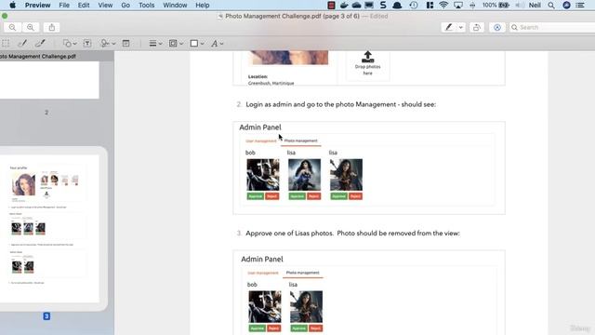The image size is (595, 335).
Task: Open the fill color dropdown
Action: tap(196, 44)
